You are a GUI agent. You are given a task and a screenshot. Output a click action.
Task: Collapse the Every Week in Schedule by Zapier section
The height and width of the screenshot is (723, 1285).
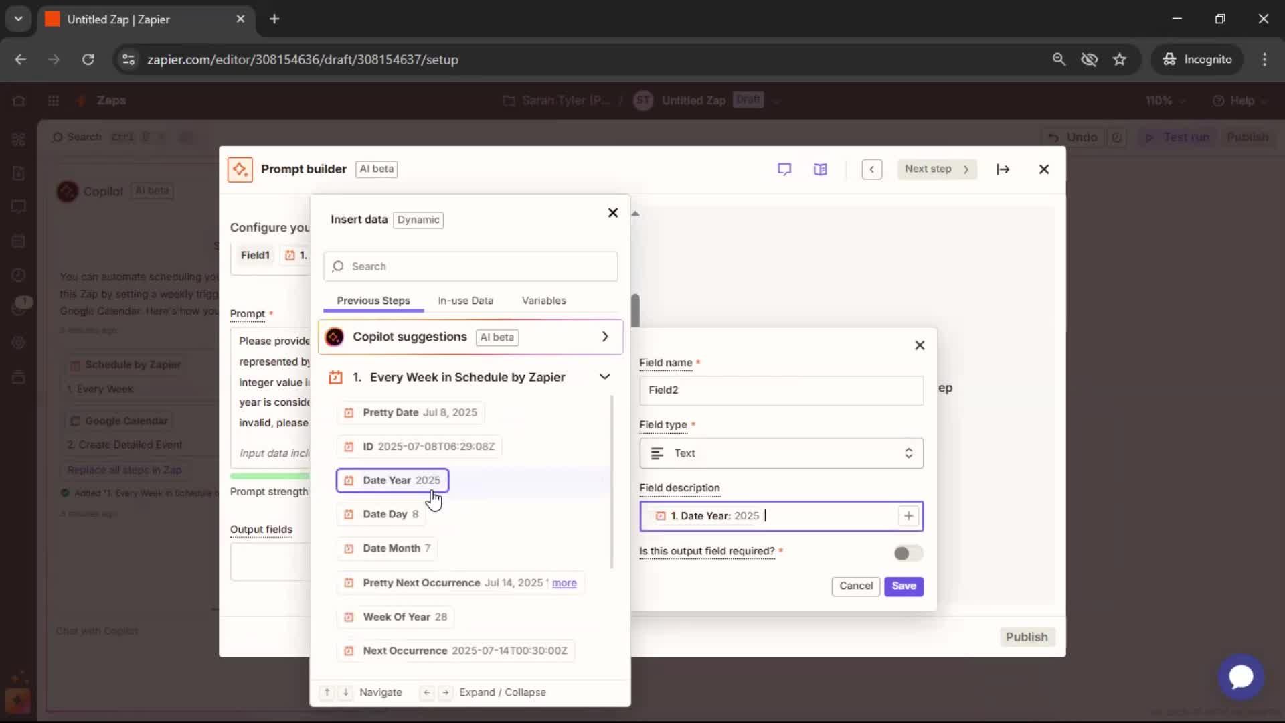click(x=604, y=377)
